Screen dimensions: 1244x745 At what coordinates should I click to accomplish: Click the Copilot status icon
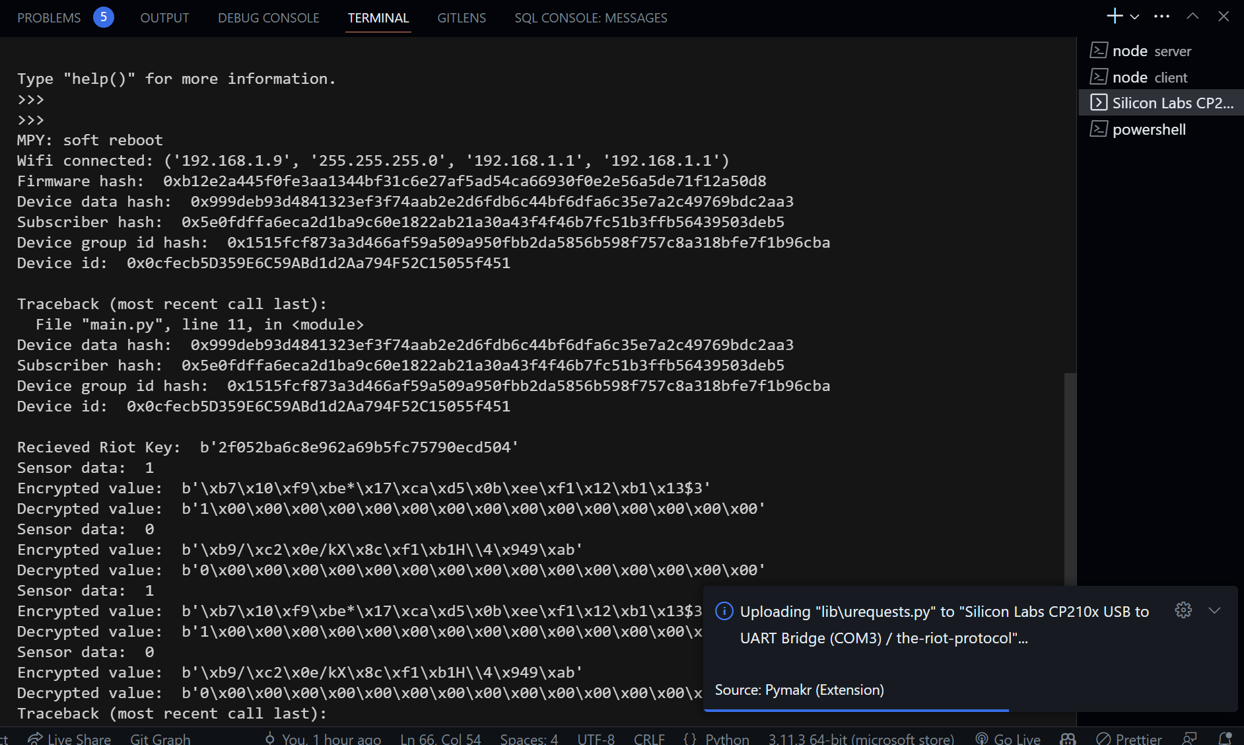pyautogui.click(x=1068, y=738)
